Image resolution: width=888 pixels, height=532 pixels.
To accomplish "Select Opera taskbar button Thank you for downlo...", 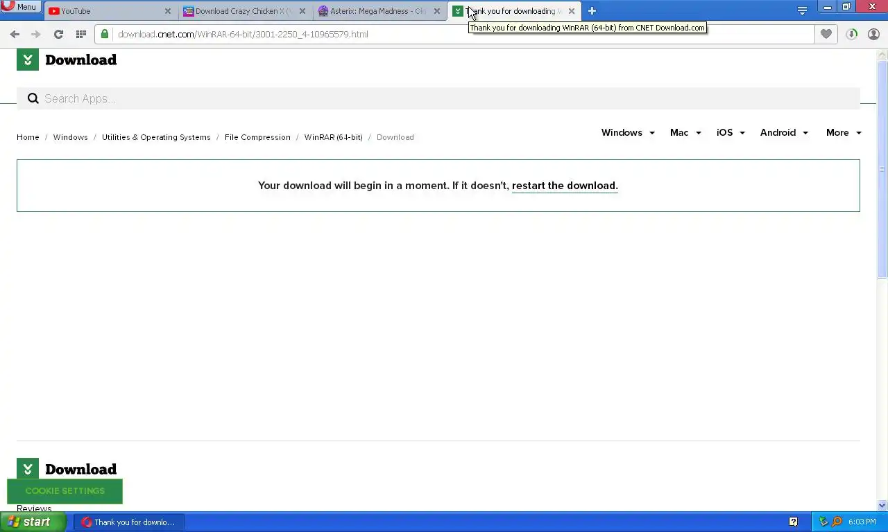I will click(130, 522).
